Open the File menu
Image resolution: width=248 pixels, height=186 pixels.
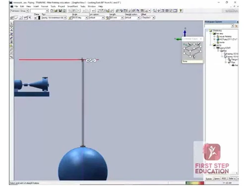[16, 6]
